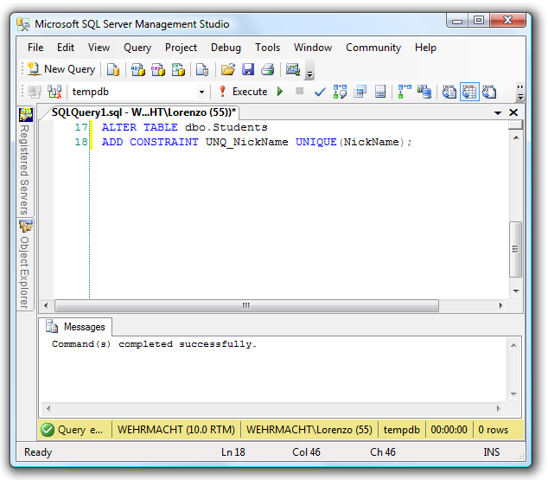Click the blue Parse checkmark icon
Screen dimensions: 548x480
coord(320,92)
